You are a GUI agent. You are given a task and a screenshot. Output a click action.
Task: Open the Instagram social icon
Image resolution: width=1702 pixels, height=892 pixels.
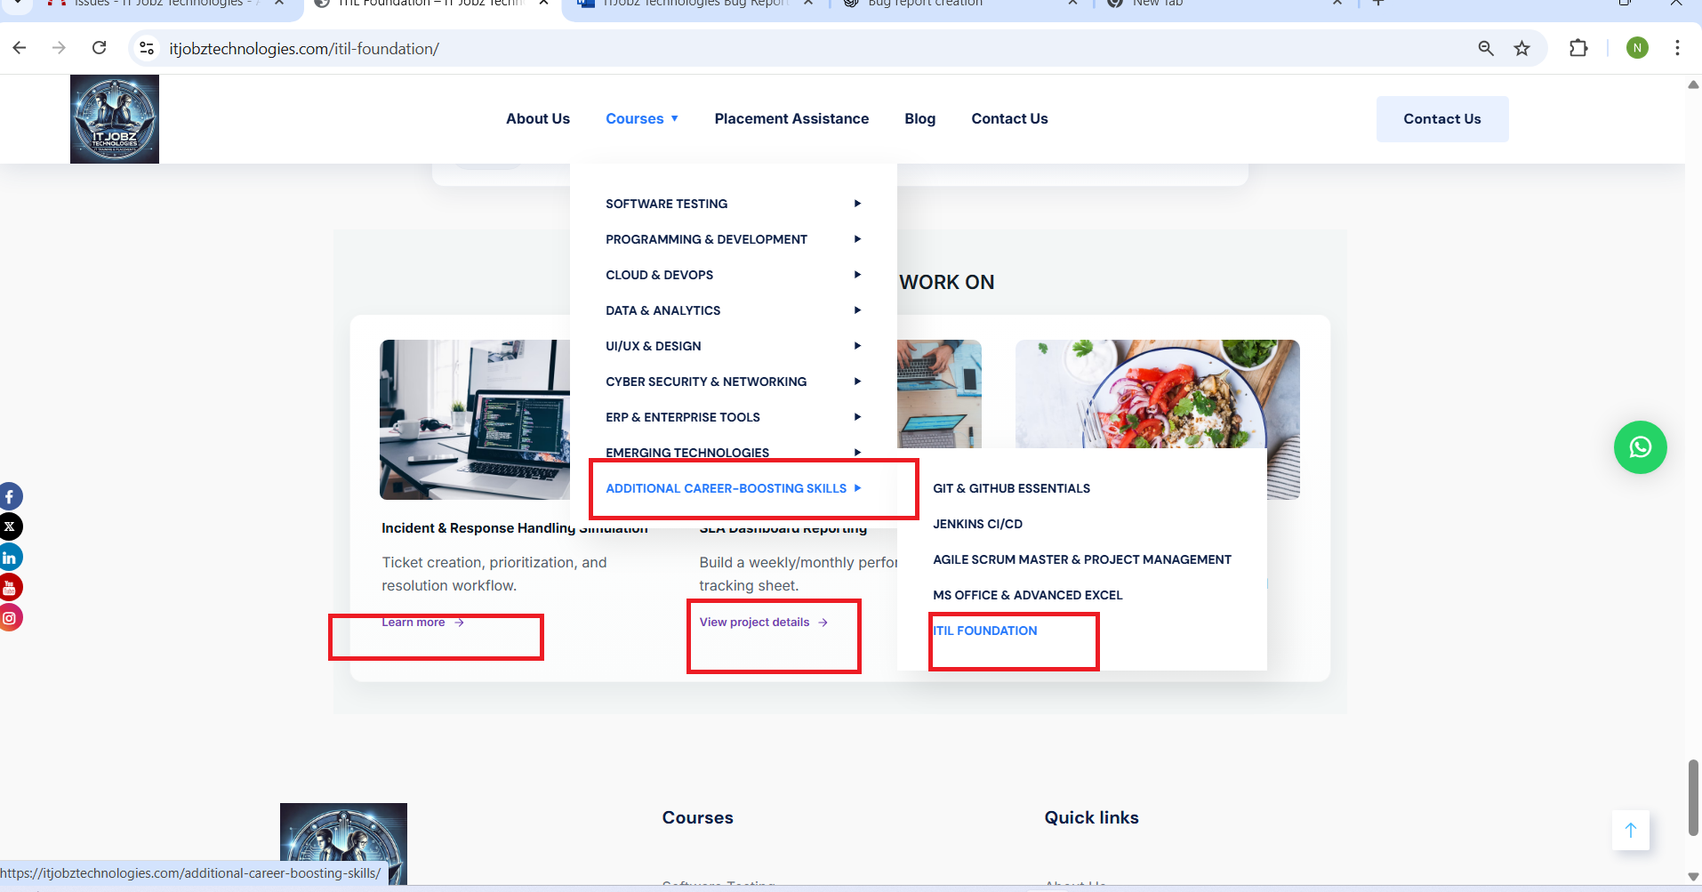point(10,618)
